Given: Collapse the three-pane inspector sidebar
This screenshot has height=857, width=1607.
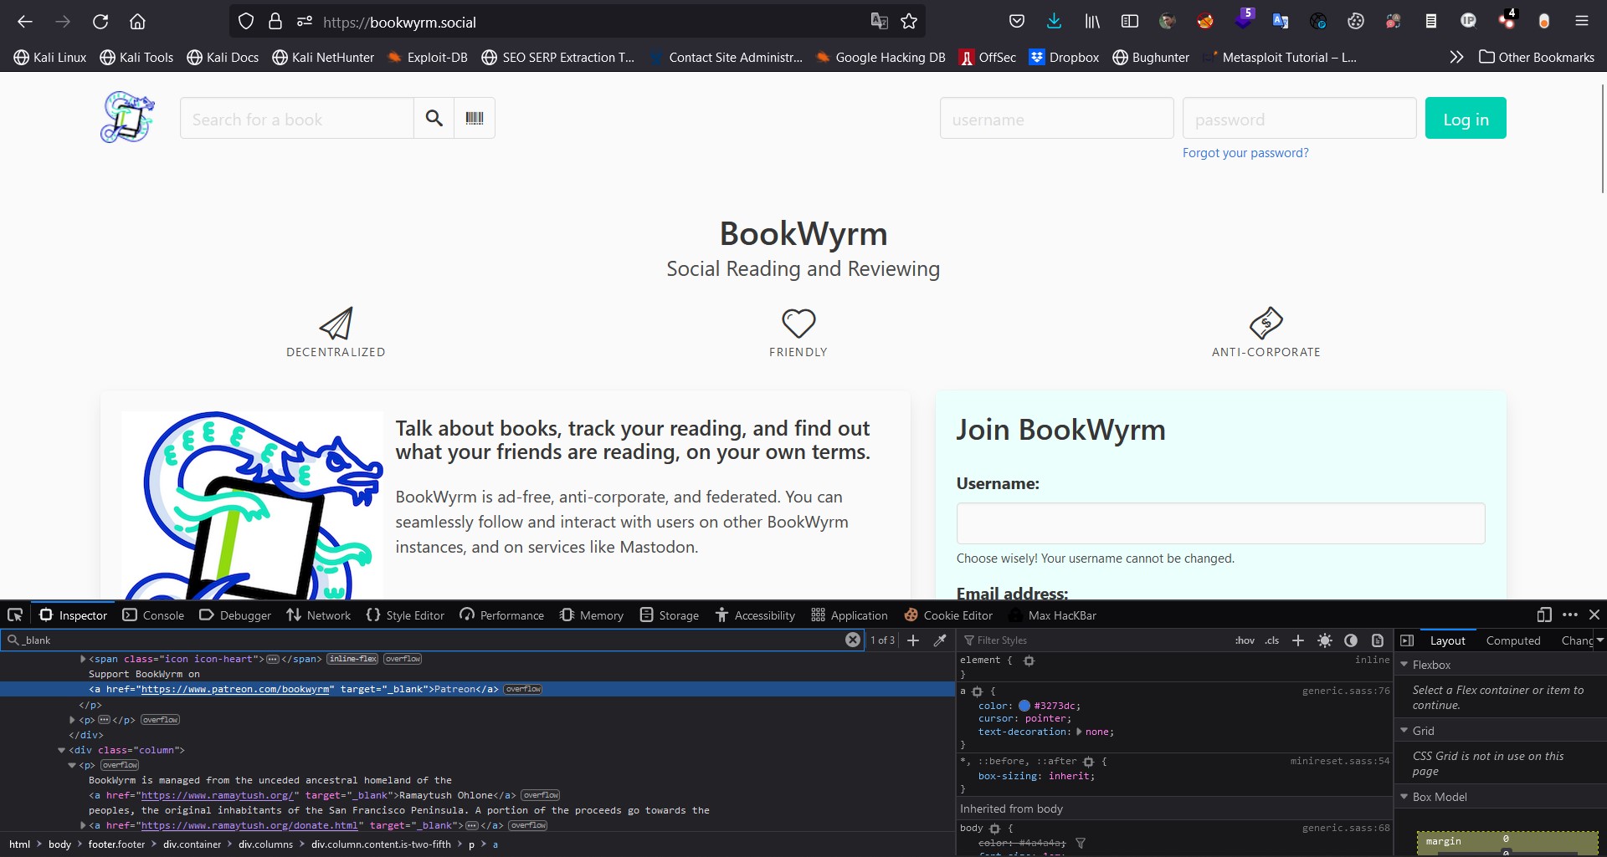Looking at the screenshot, I should [x=1407, y=640].
